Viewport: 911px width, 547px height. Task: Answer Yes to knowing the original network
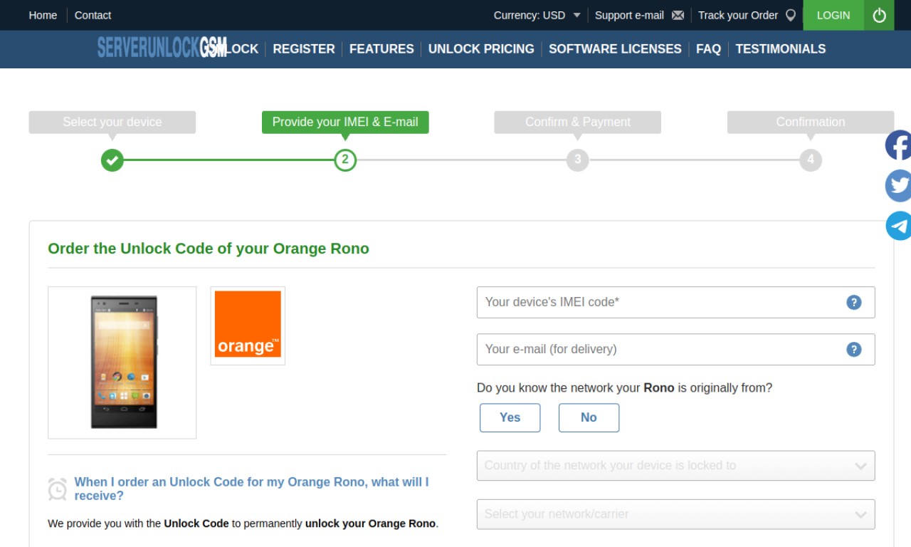[x=510, y=417]
